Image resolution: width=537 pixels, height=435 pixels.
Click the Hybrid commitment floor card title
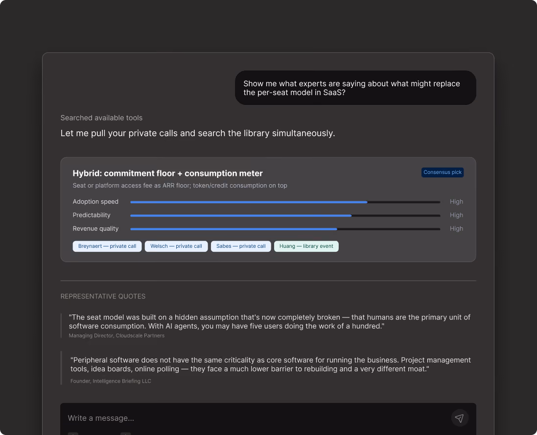(x=167, y=173)
